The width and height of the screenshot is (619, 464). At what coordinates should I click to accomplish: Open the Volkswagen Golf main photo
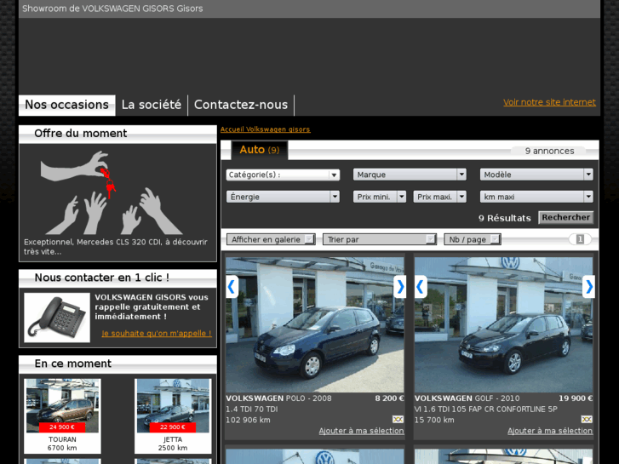pos(504,325)
